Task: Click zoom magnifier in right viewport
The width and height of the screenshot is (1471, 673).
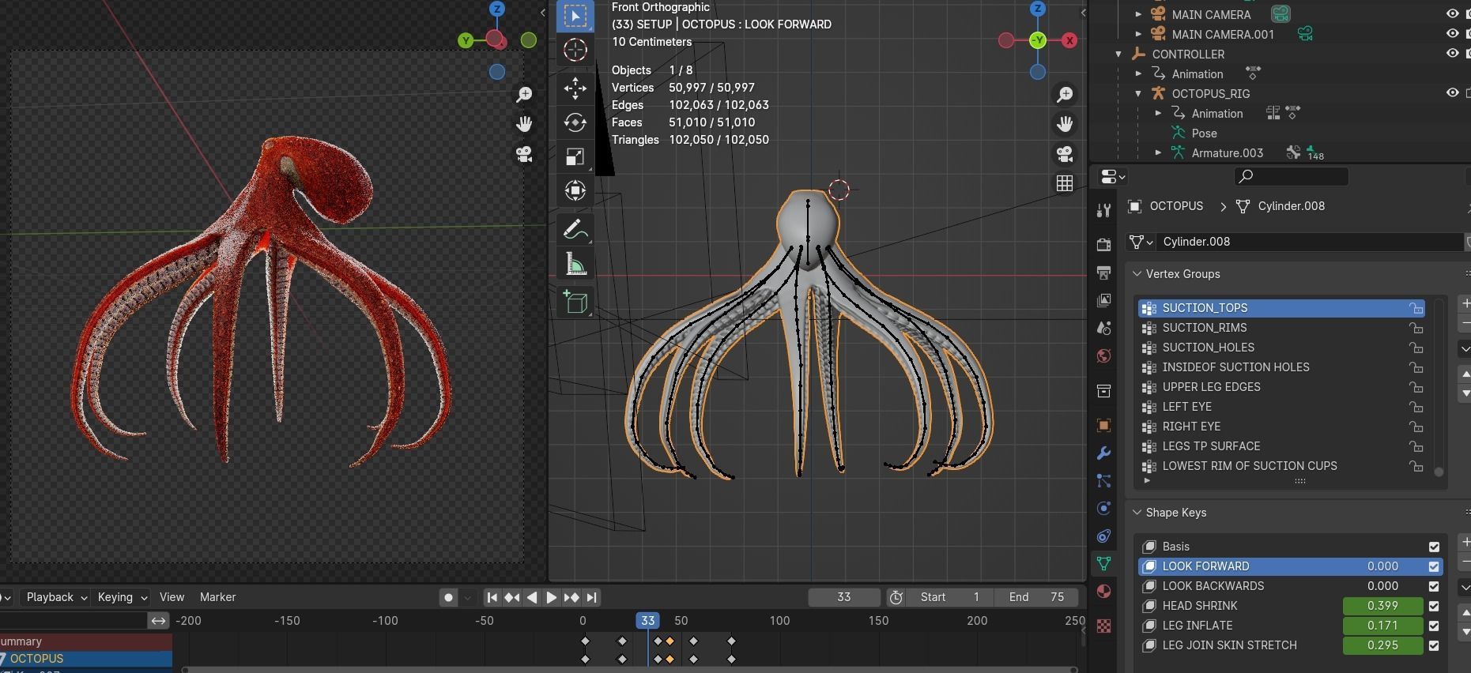Action: point(1065,95)
